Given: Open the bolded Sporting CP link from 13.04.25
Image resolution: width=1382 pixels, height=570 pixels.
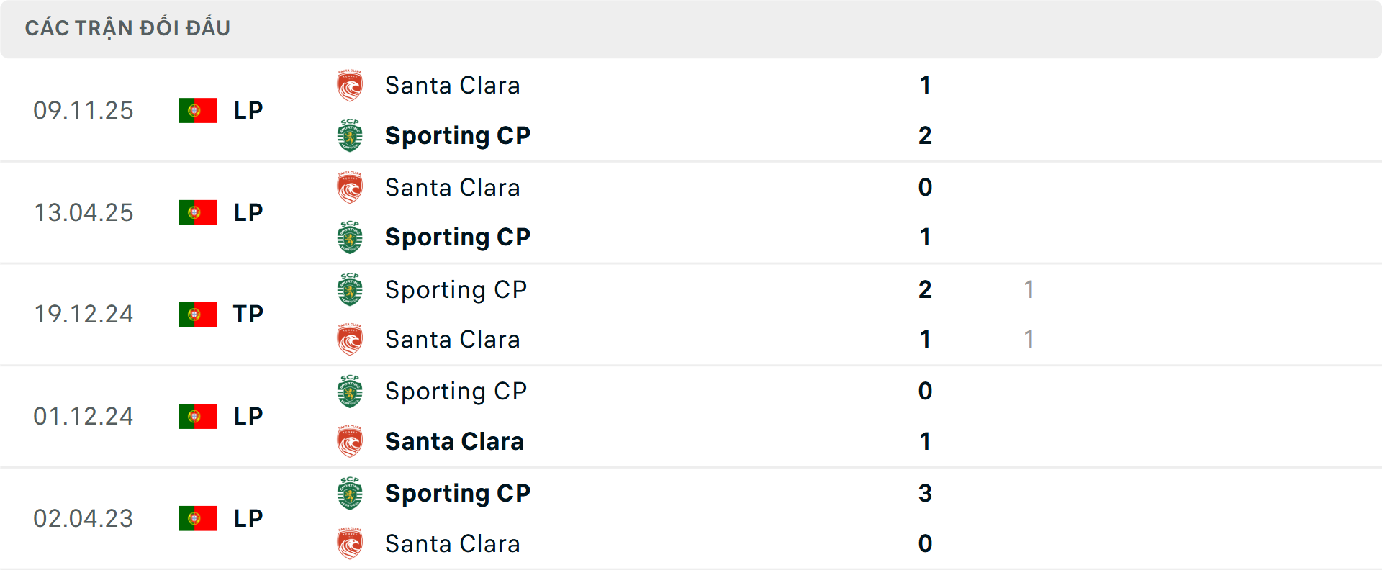Looking at the screenshot, I should tap(458, 237).
